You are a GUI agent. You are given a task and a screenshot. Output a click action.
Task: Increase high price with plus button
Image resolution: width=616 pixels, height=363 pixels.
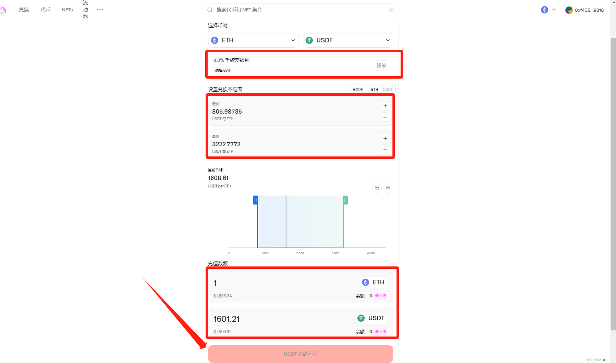coord(385,139)
